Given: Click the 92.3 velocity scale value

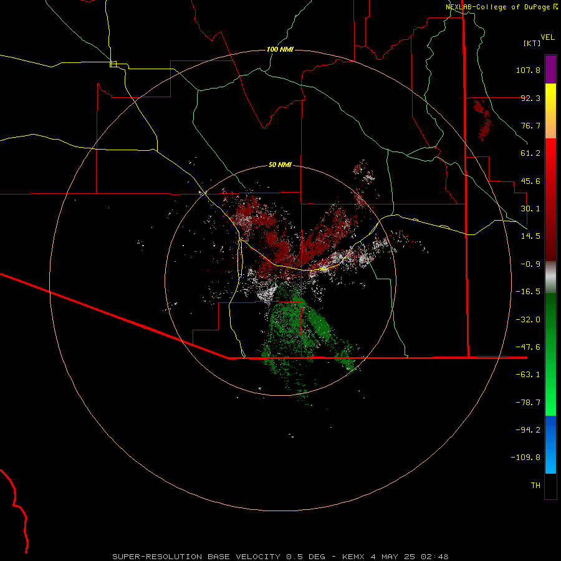Looking at the screenshot, I should tap(530, 98).
